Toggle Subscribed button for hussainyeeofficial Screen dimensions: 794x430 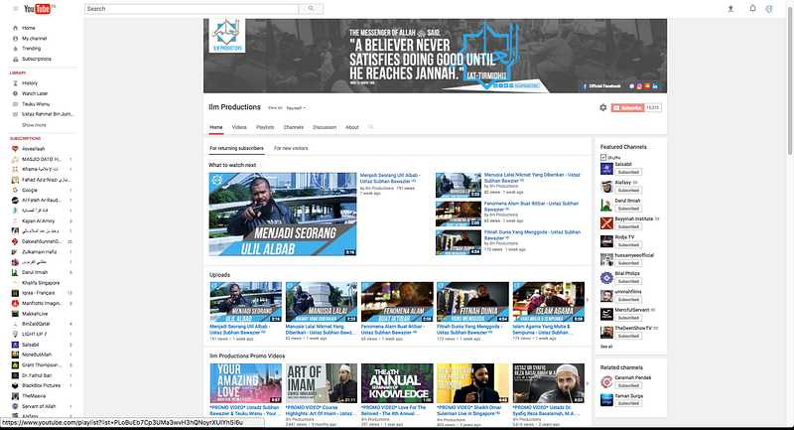628,263
